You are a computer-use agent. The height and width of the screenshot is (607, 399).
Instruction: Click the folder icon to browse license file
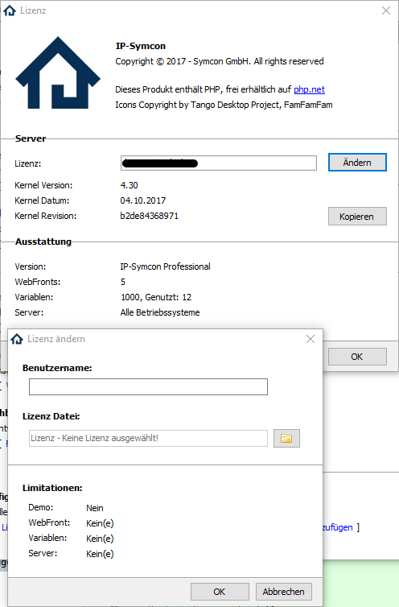click(286, 438)
